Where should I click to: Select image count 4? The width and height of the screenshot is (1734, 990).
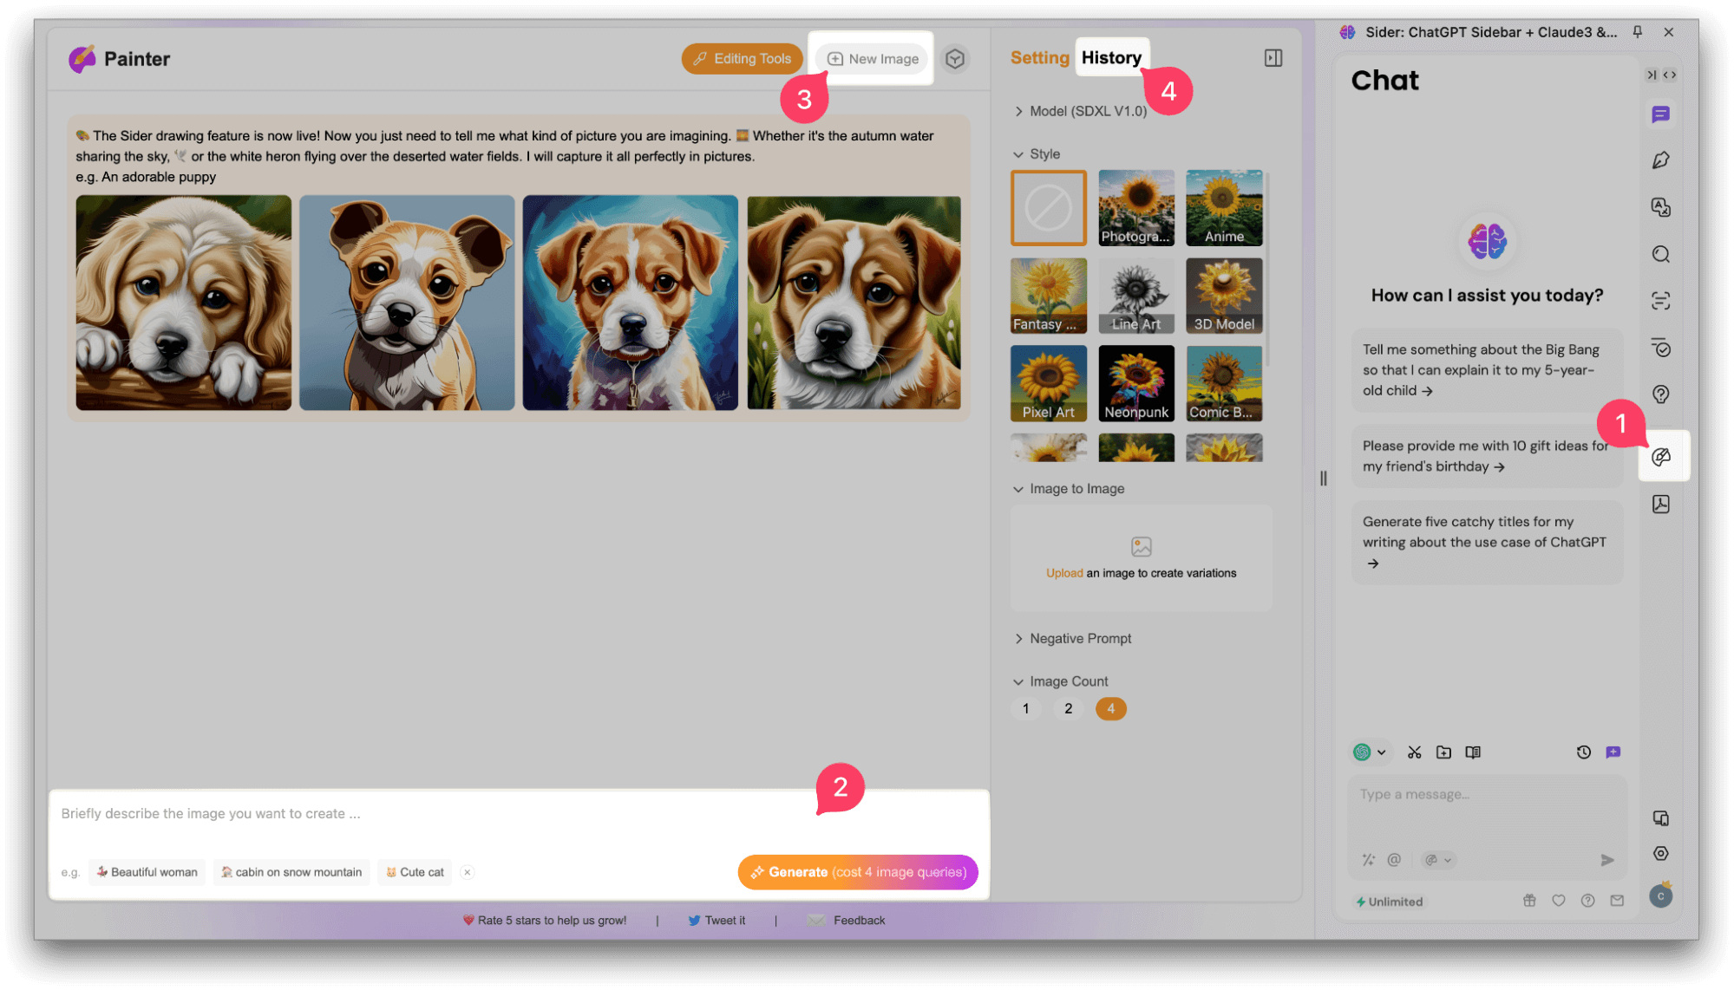point(1111,709)
